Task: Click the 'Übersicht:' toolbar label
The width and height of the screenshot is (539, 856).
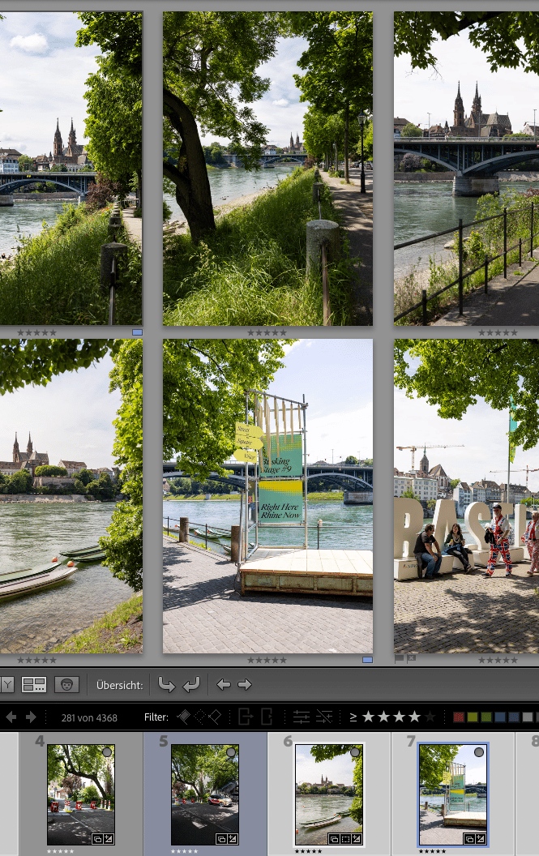Action: 120,685
